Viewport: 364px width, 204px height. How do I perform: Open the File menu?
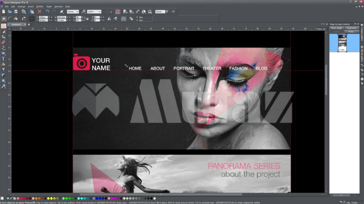[7, 6]
